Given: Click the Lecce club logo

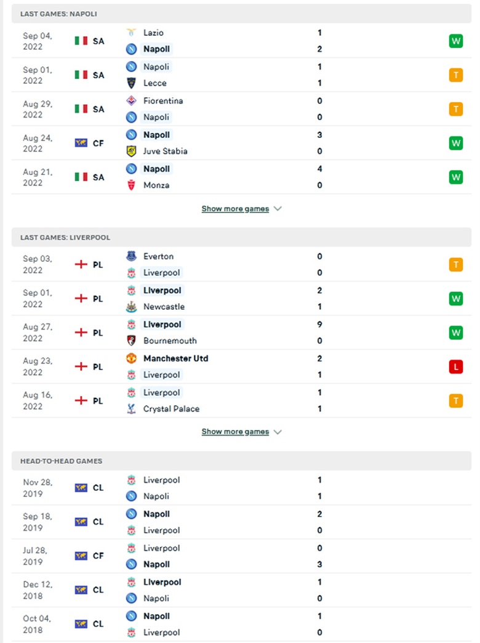Looking at the screenshot, I should tap(131, 83).
